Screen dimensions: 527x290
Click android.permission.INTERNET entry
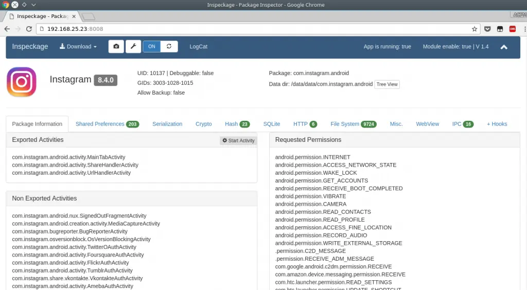[312, 157]
